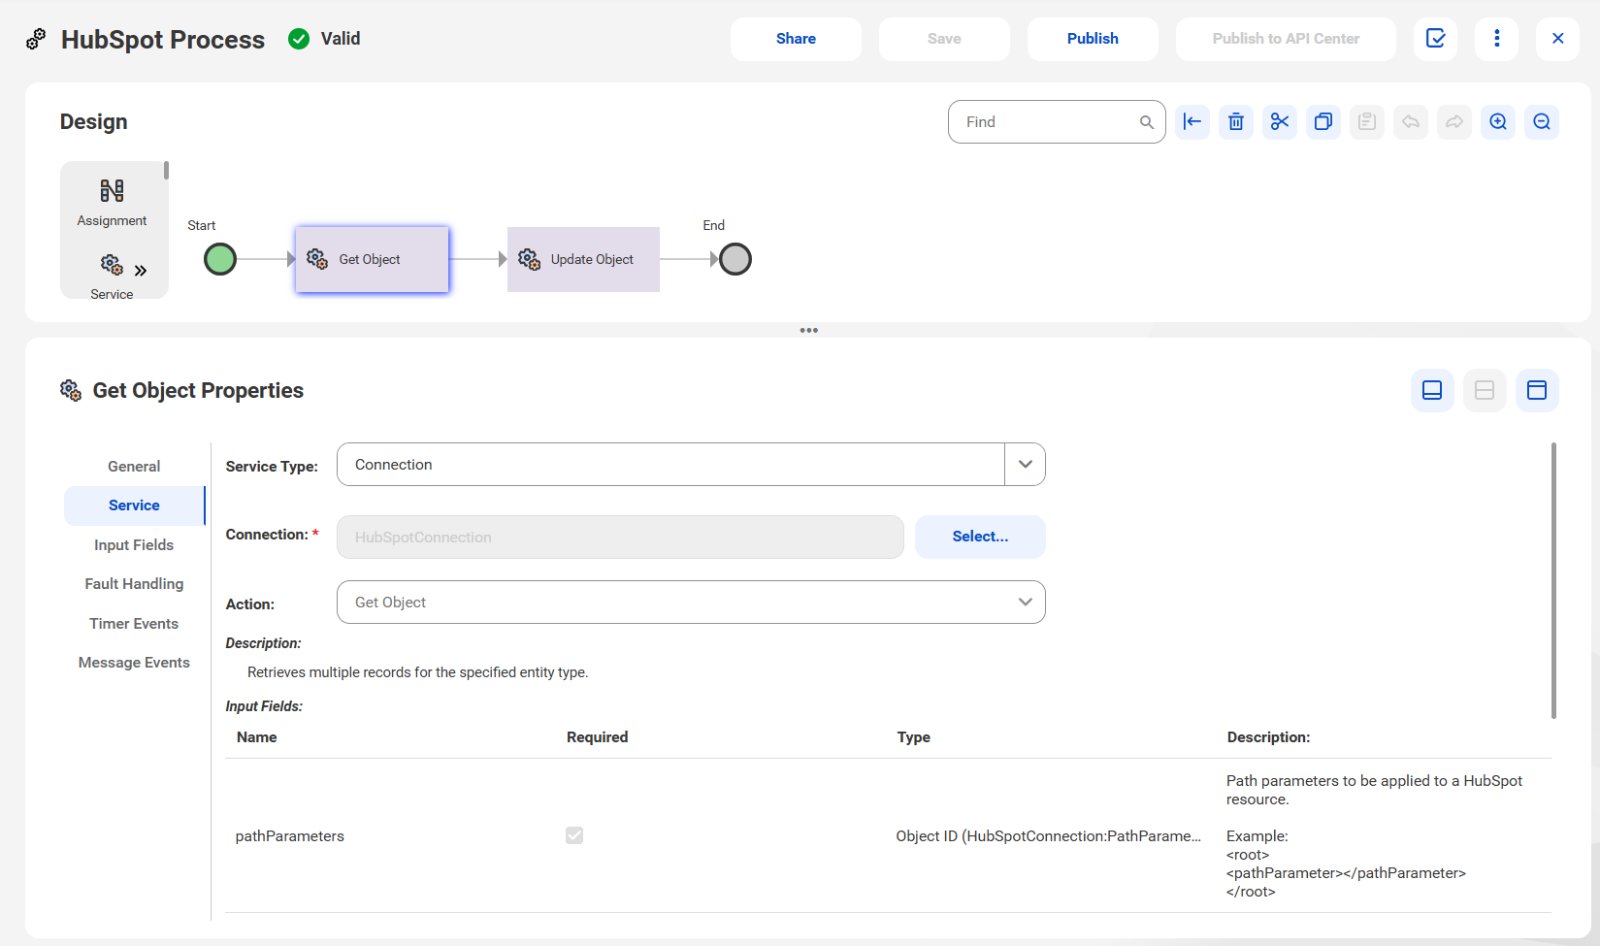Open the Service properties tab

[x=134, y=506]
